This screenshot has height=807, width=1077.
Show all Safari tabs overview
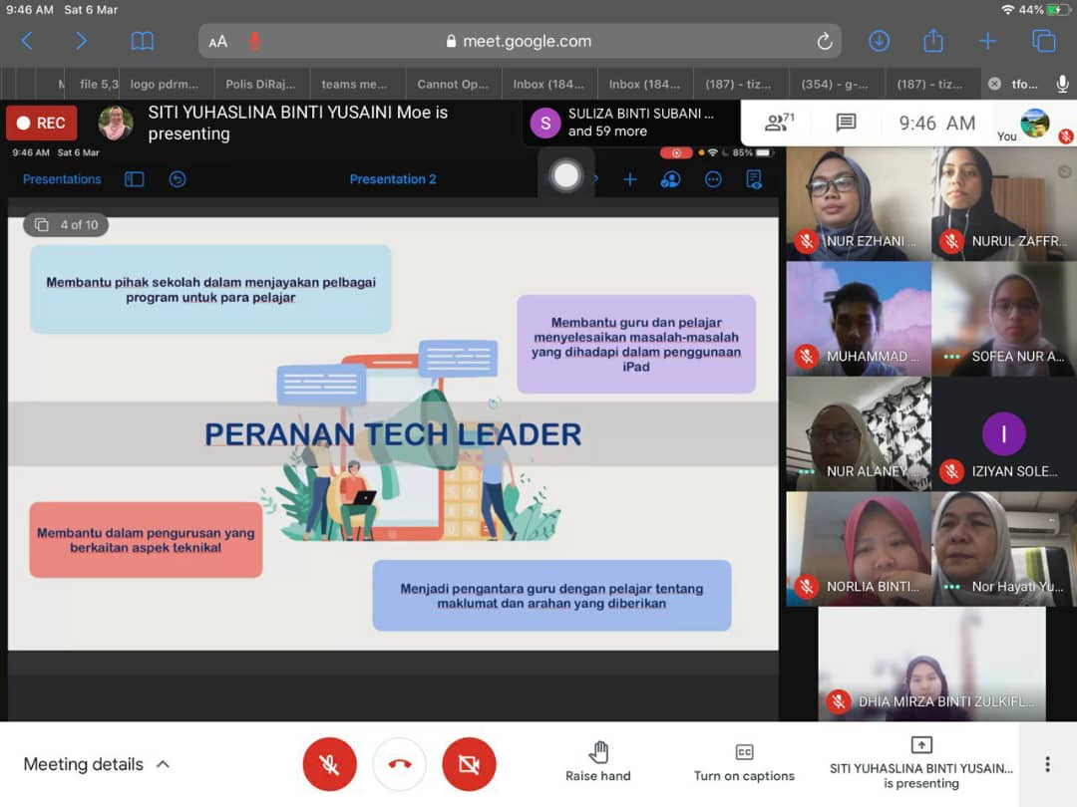1043,41
